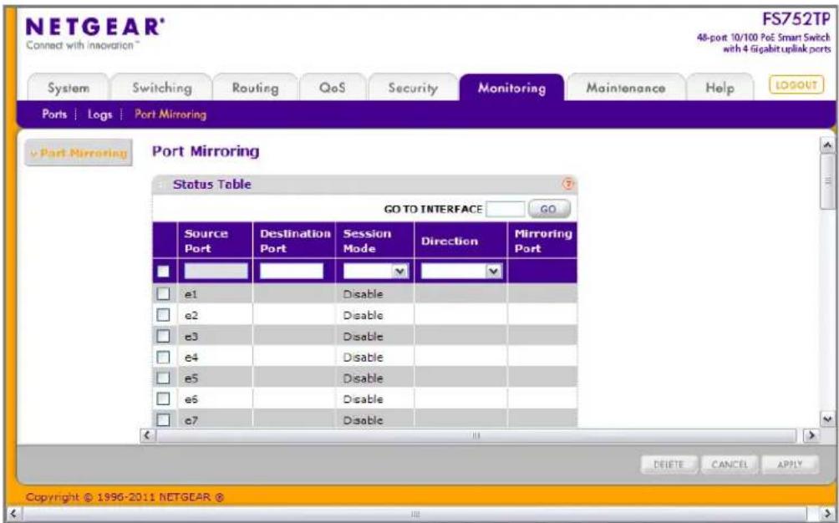Click the GO button

click(x=549, y=209)
